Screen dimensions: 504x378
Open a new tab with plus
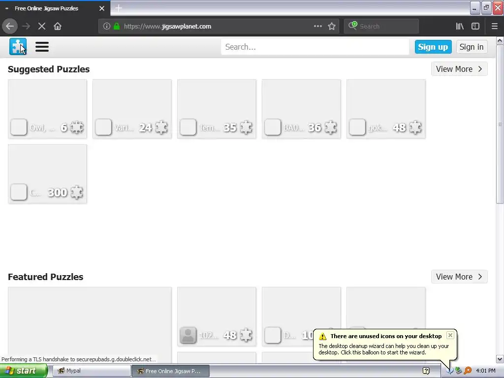(118, 8)
